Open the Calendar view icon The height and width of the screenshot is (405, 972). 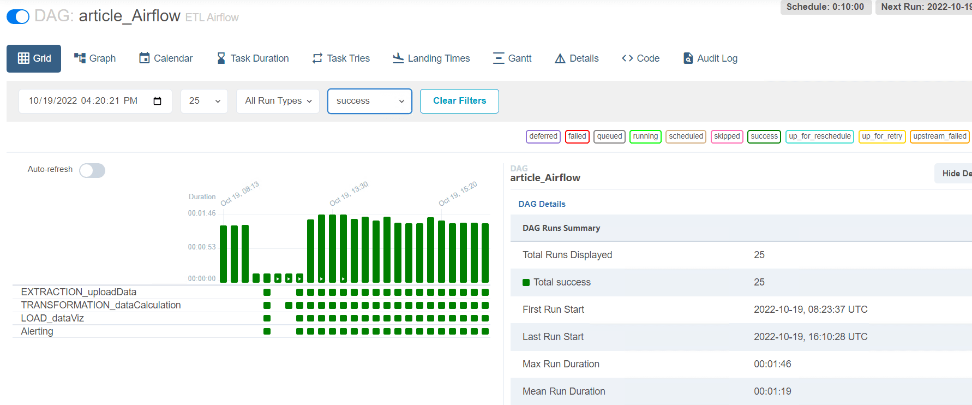pyautogui.click(x=144, y=58)
